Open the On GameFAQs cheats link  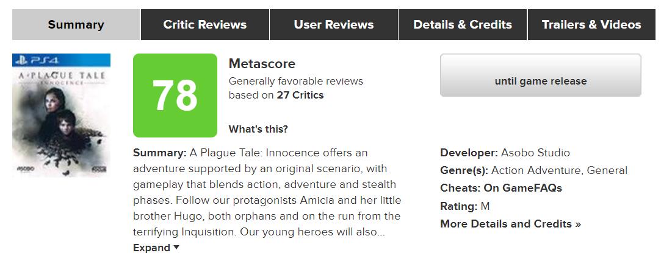(523, 188)
